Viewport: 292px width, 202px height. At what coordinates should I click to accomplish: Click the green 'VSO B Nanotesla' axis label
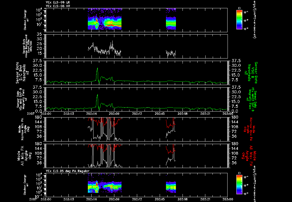252,73
